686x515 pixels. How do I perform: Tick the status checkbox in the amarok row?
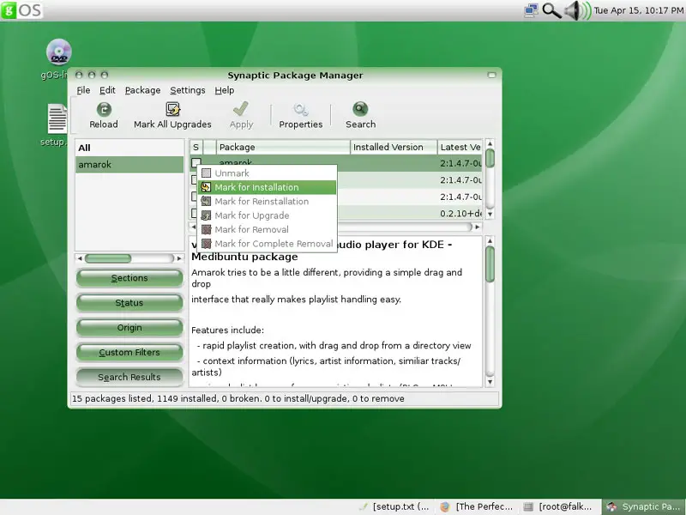click(x=196, y=163)
